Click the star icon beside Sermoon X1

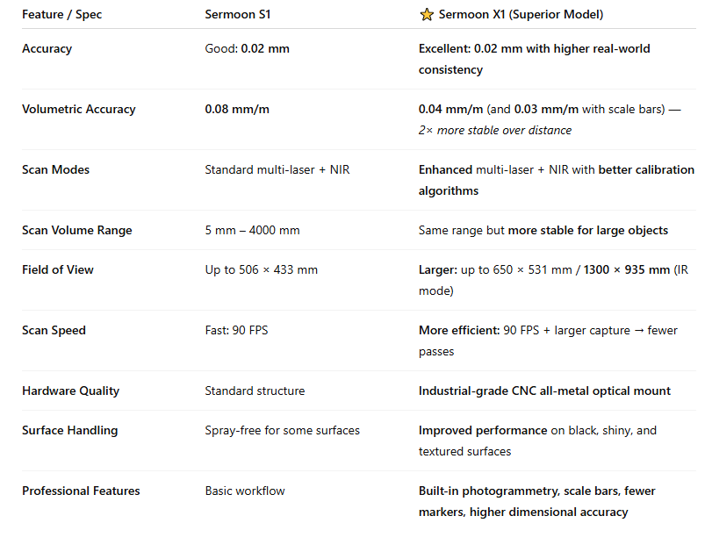click(x=427, y=15)
